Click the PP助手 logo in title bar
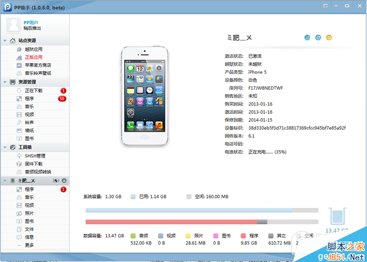Viewport: 367px width, 262px height. click(x=7, y=7)
